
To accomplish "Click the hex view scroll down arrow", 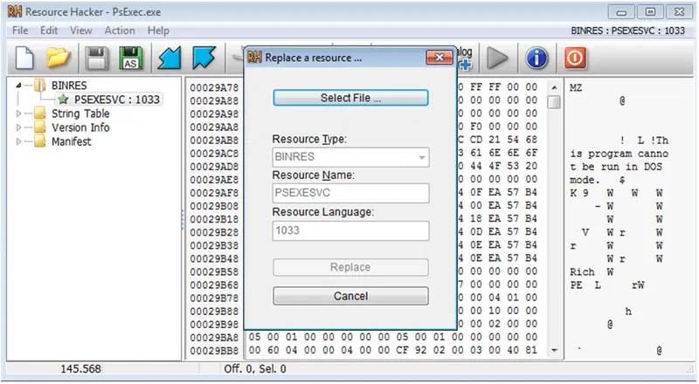I will [554, 351].
